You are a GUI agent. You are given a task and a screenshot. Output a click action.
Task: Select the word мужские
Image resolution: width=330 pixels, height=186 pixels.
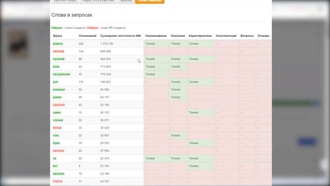tap(59, 174)
